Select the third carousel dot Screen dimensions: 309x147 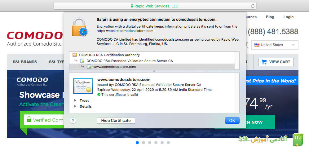click(x=150, y=143)
